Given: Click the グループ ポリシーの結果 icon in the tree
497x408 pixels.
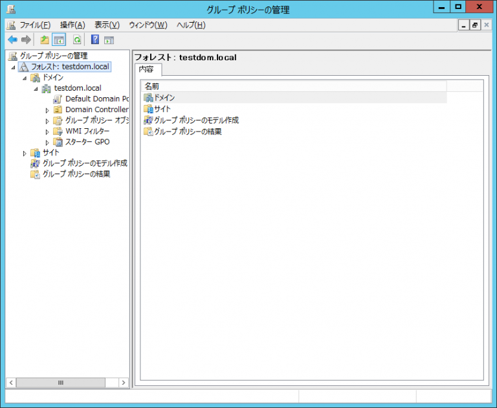Looking at the screenshot, I should (35, 174).
